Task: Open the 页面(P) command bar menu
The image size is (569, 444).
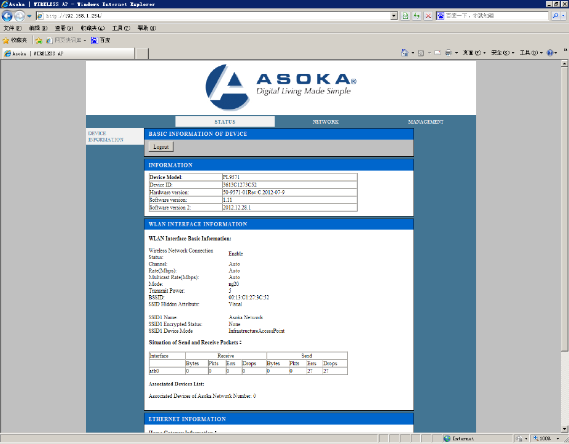Action: point(474,53)
